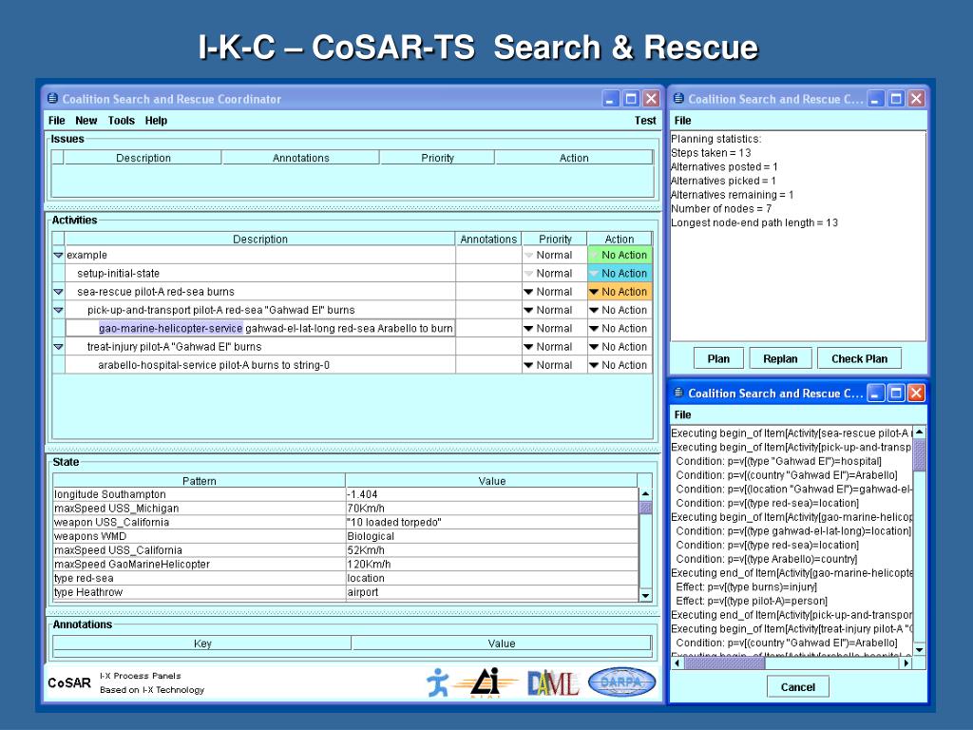Click State Value column header

[x=491, y=480]
